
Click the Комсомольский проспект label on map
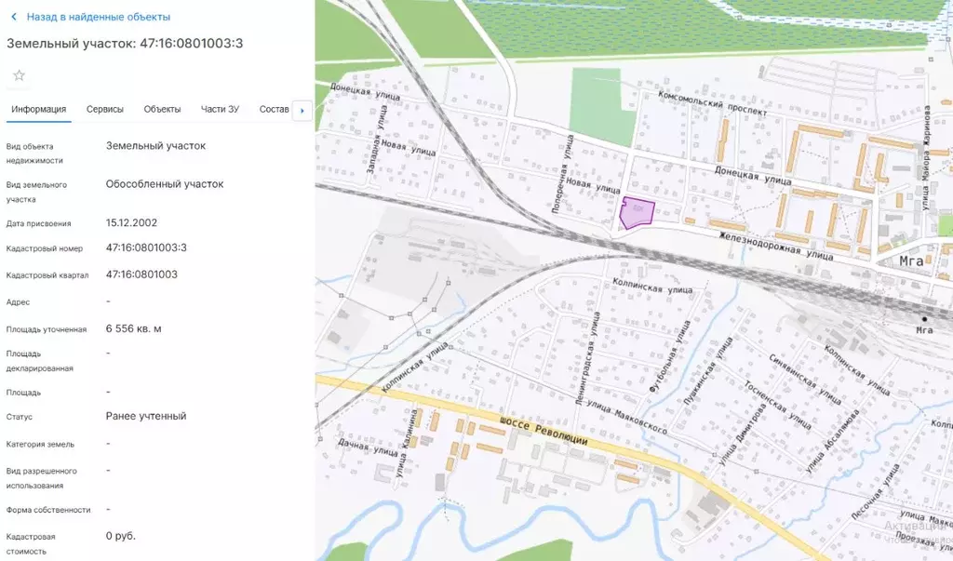click(712, 103)
